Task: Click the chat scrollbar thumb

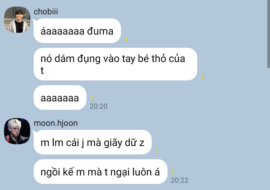Action: pyautogui.click(x=268, y=34)
